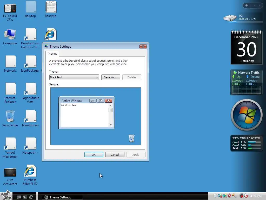Screen dimensions: 266x200
Task: Click the taskbar clock showing 4:09 PM
Action: click(x=256, y=196)
